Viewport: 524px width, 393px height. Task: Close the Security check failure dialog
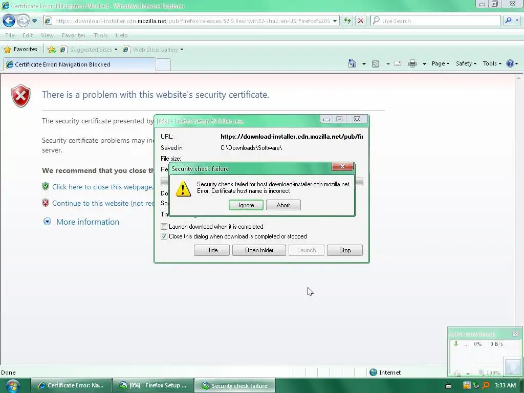point(342,166)
